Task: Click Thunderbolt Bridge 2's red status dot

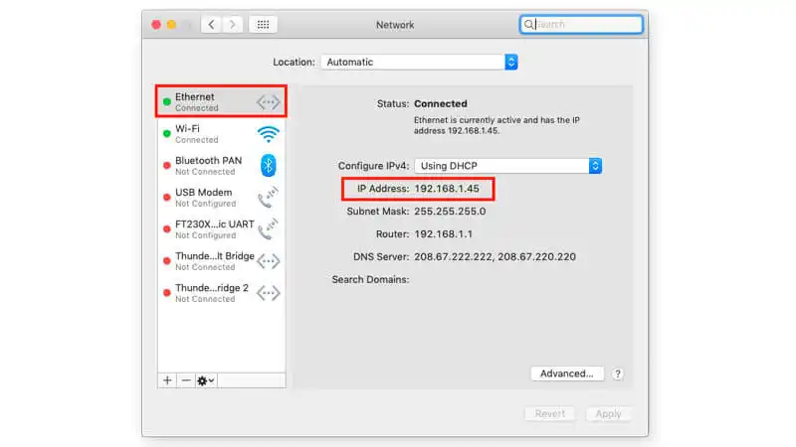Action: [x=166, y=292]
